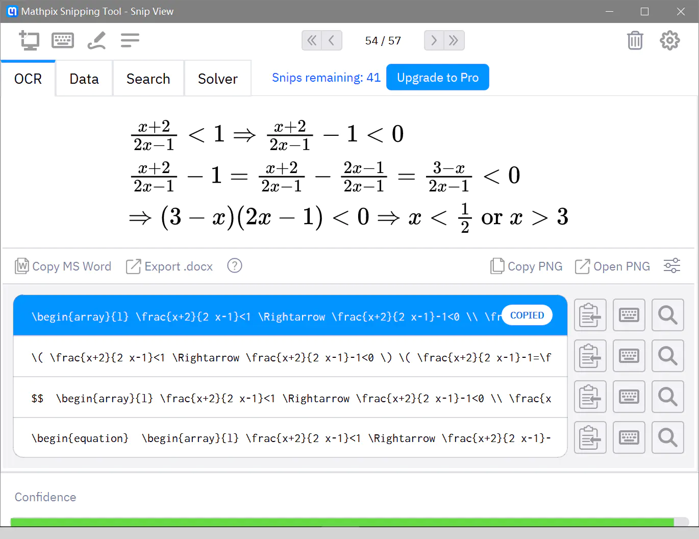Image resolution: width=699 pixels, height=539 pixels.
Task: Search the \begin{equation} result with magnifier
Action: pyautogui.click(x=668, y=437)
